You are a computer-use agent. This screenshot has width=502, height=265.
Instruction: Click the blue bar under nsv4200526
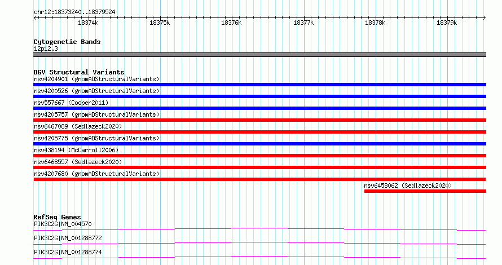click(259, 96)
